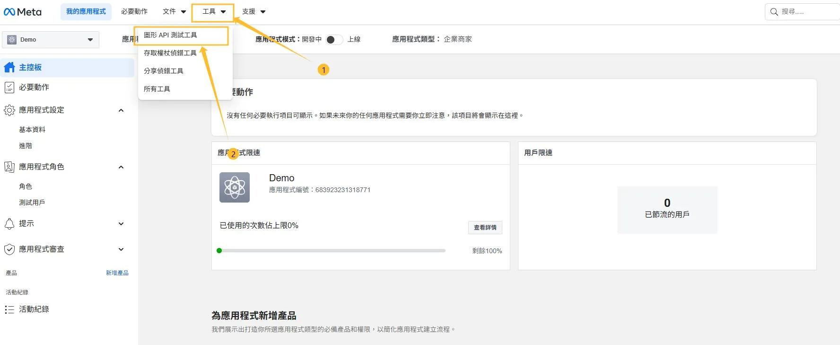The width and height of the screenshot is (840, 345).
Task: Click the roles icon beside 應用程式角色
Action: [9, 167]
